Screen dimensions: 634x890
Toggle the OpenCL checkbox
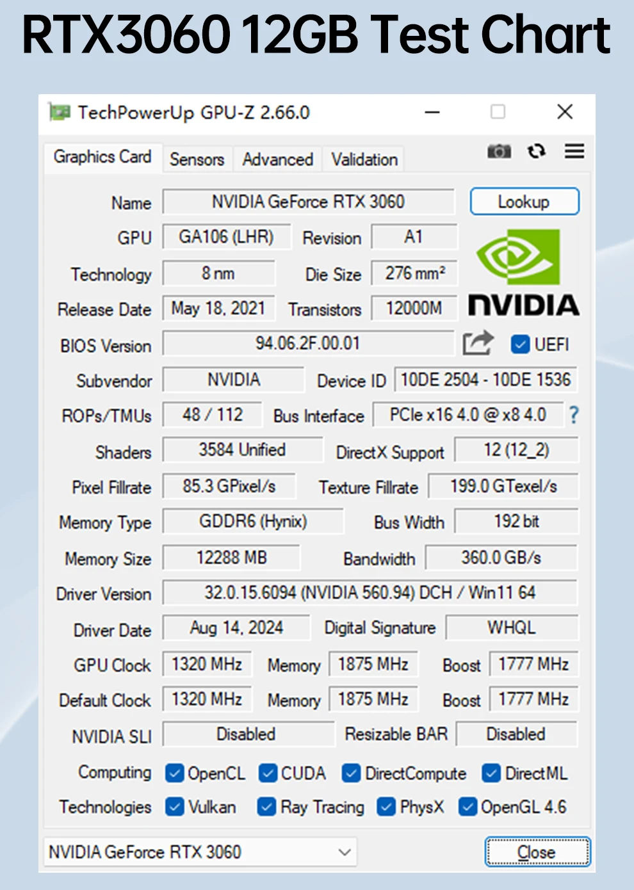(x=174, y=773)
